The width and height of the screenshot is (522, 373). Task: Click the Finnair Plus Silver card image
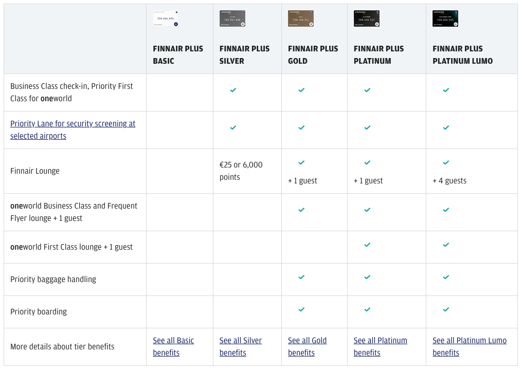tap(232, 18)
